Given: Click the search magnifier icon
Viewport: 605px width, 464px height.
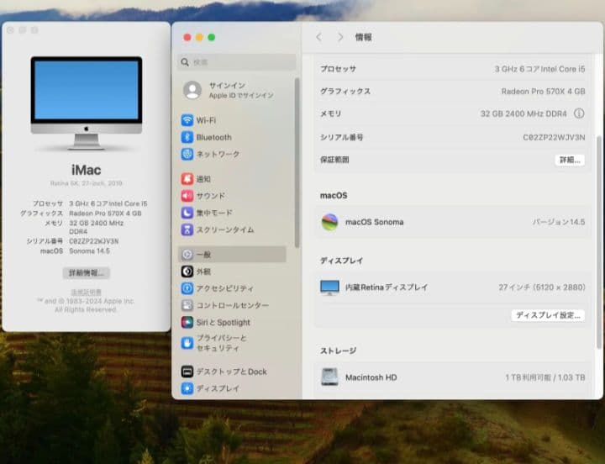Looking at the screenshot, I should click(x=185, y=62).
